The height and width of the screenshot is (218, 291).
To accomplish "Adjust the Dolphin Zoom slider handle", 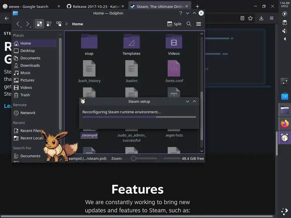I will 134,158.
